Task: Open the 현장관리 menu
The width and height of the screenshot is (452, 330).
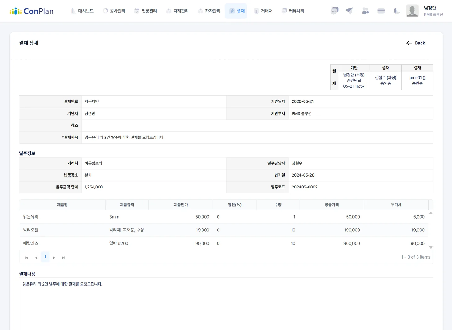Action: click(146, 11)
